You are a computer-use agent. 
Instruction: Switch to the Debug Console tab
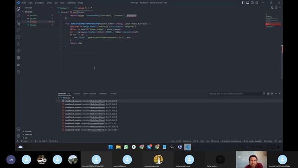click(x=90, y=94)
